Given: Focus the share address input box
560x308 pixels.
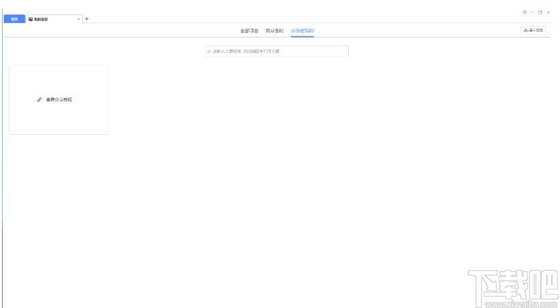Looking at the screenshot, I should click(277, 52).
